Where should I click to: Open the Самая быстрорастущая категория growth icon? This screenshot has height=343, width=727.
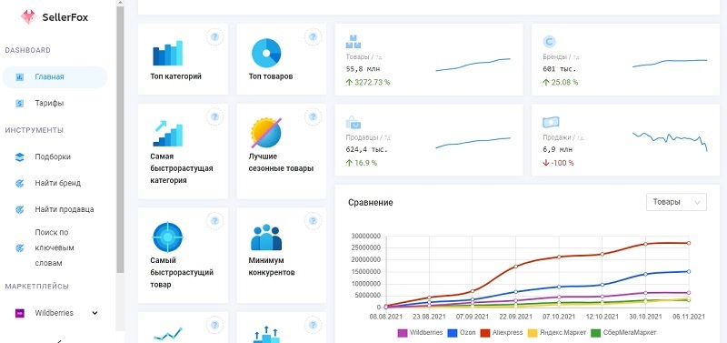click(x=167, y=133)
